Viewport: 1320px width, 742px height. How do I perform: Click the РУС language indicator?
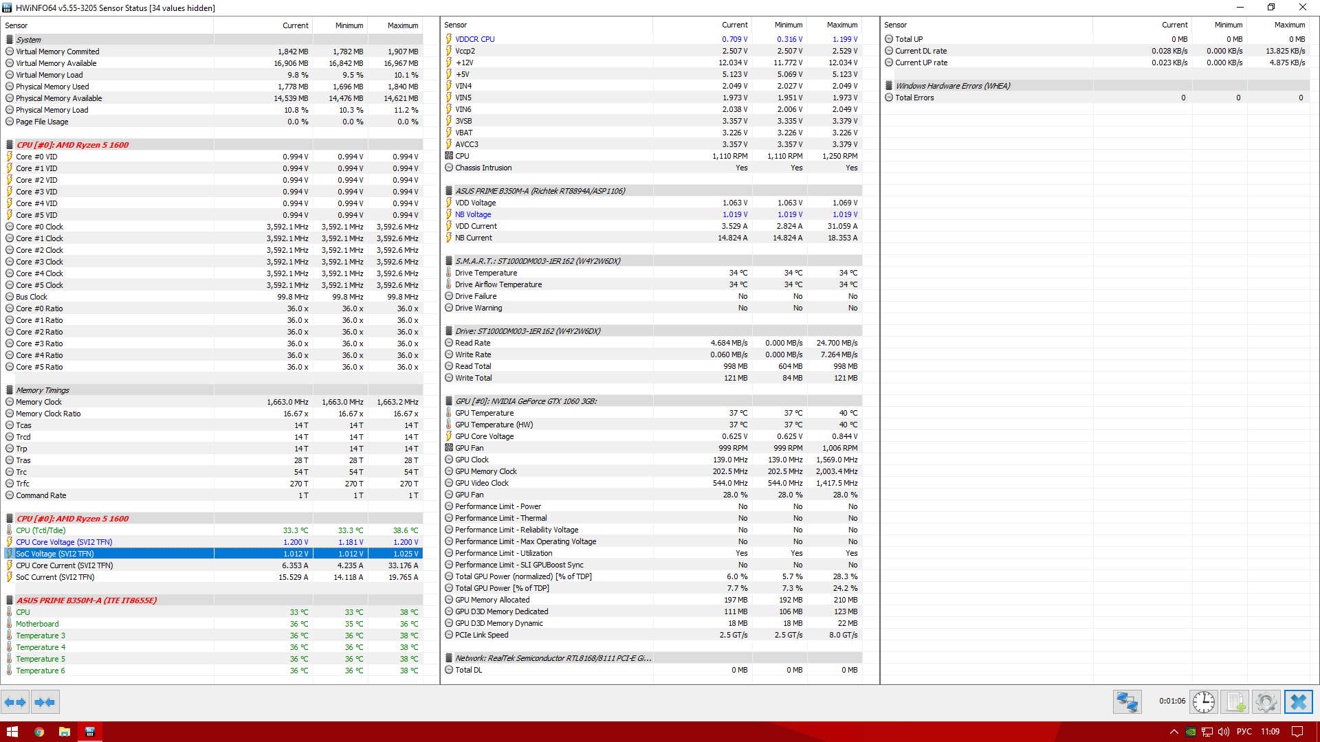[x=1244, y=732]
